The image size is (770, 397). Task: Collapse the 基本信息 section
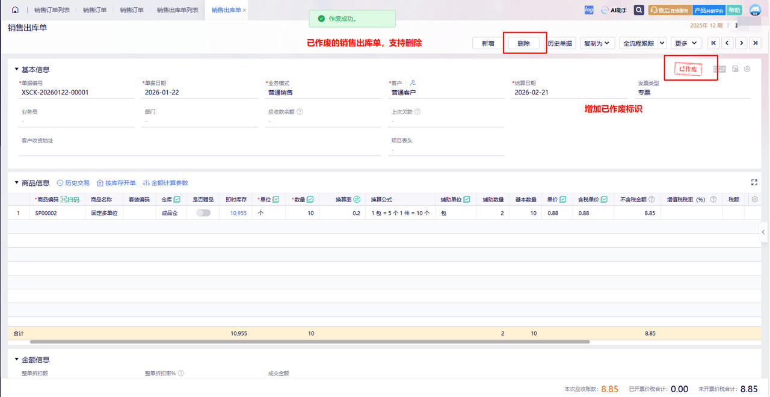click(17, 69)
